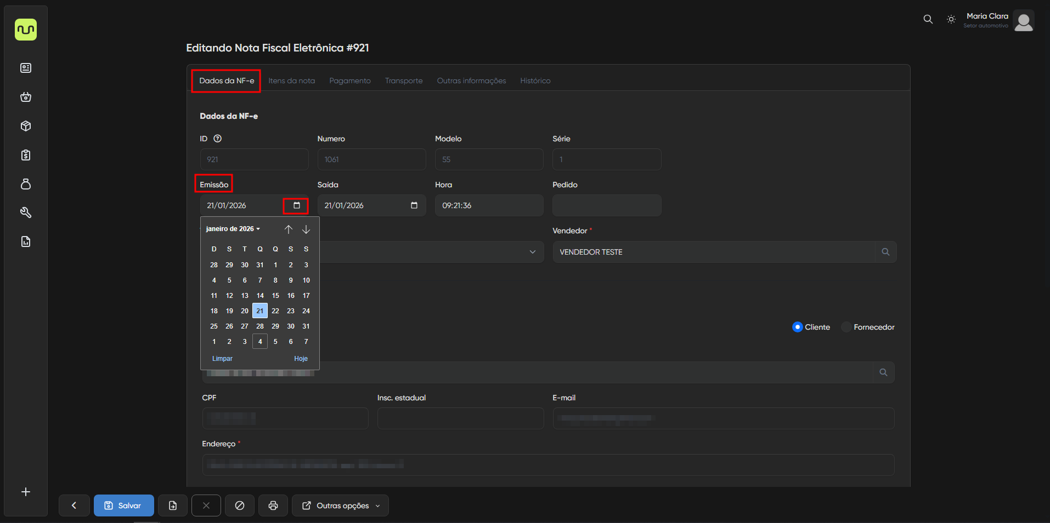Open the Outras opções dropdown

point(340,505)
